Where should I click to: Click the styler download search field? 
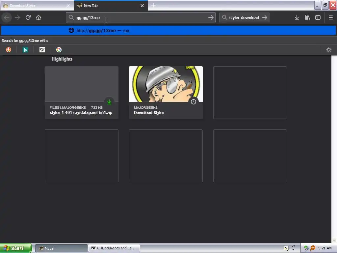244,17
